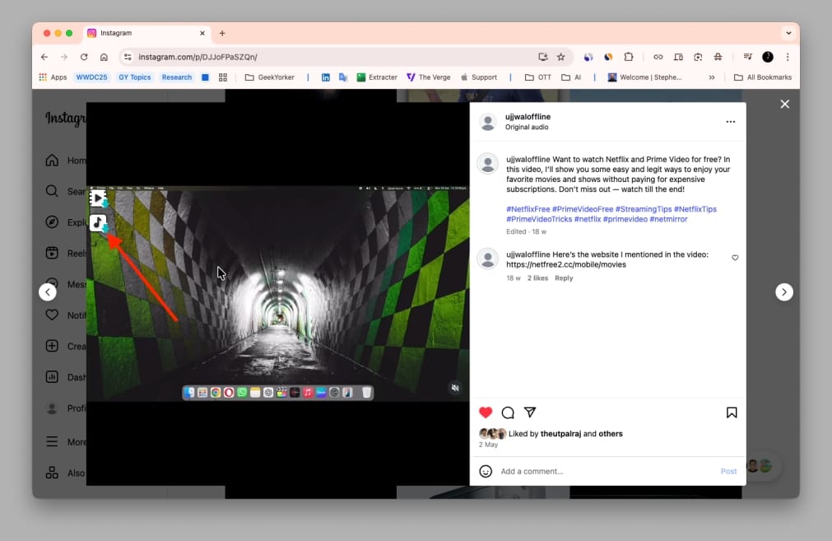Unlike the post by clicking the red heart
Viewport: 832px width, 541px height.
(x=485, y=412)
